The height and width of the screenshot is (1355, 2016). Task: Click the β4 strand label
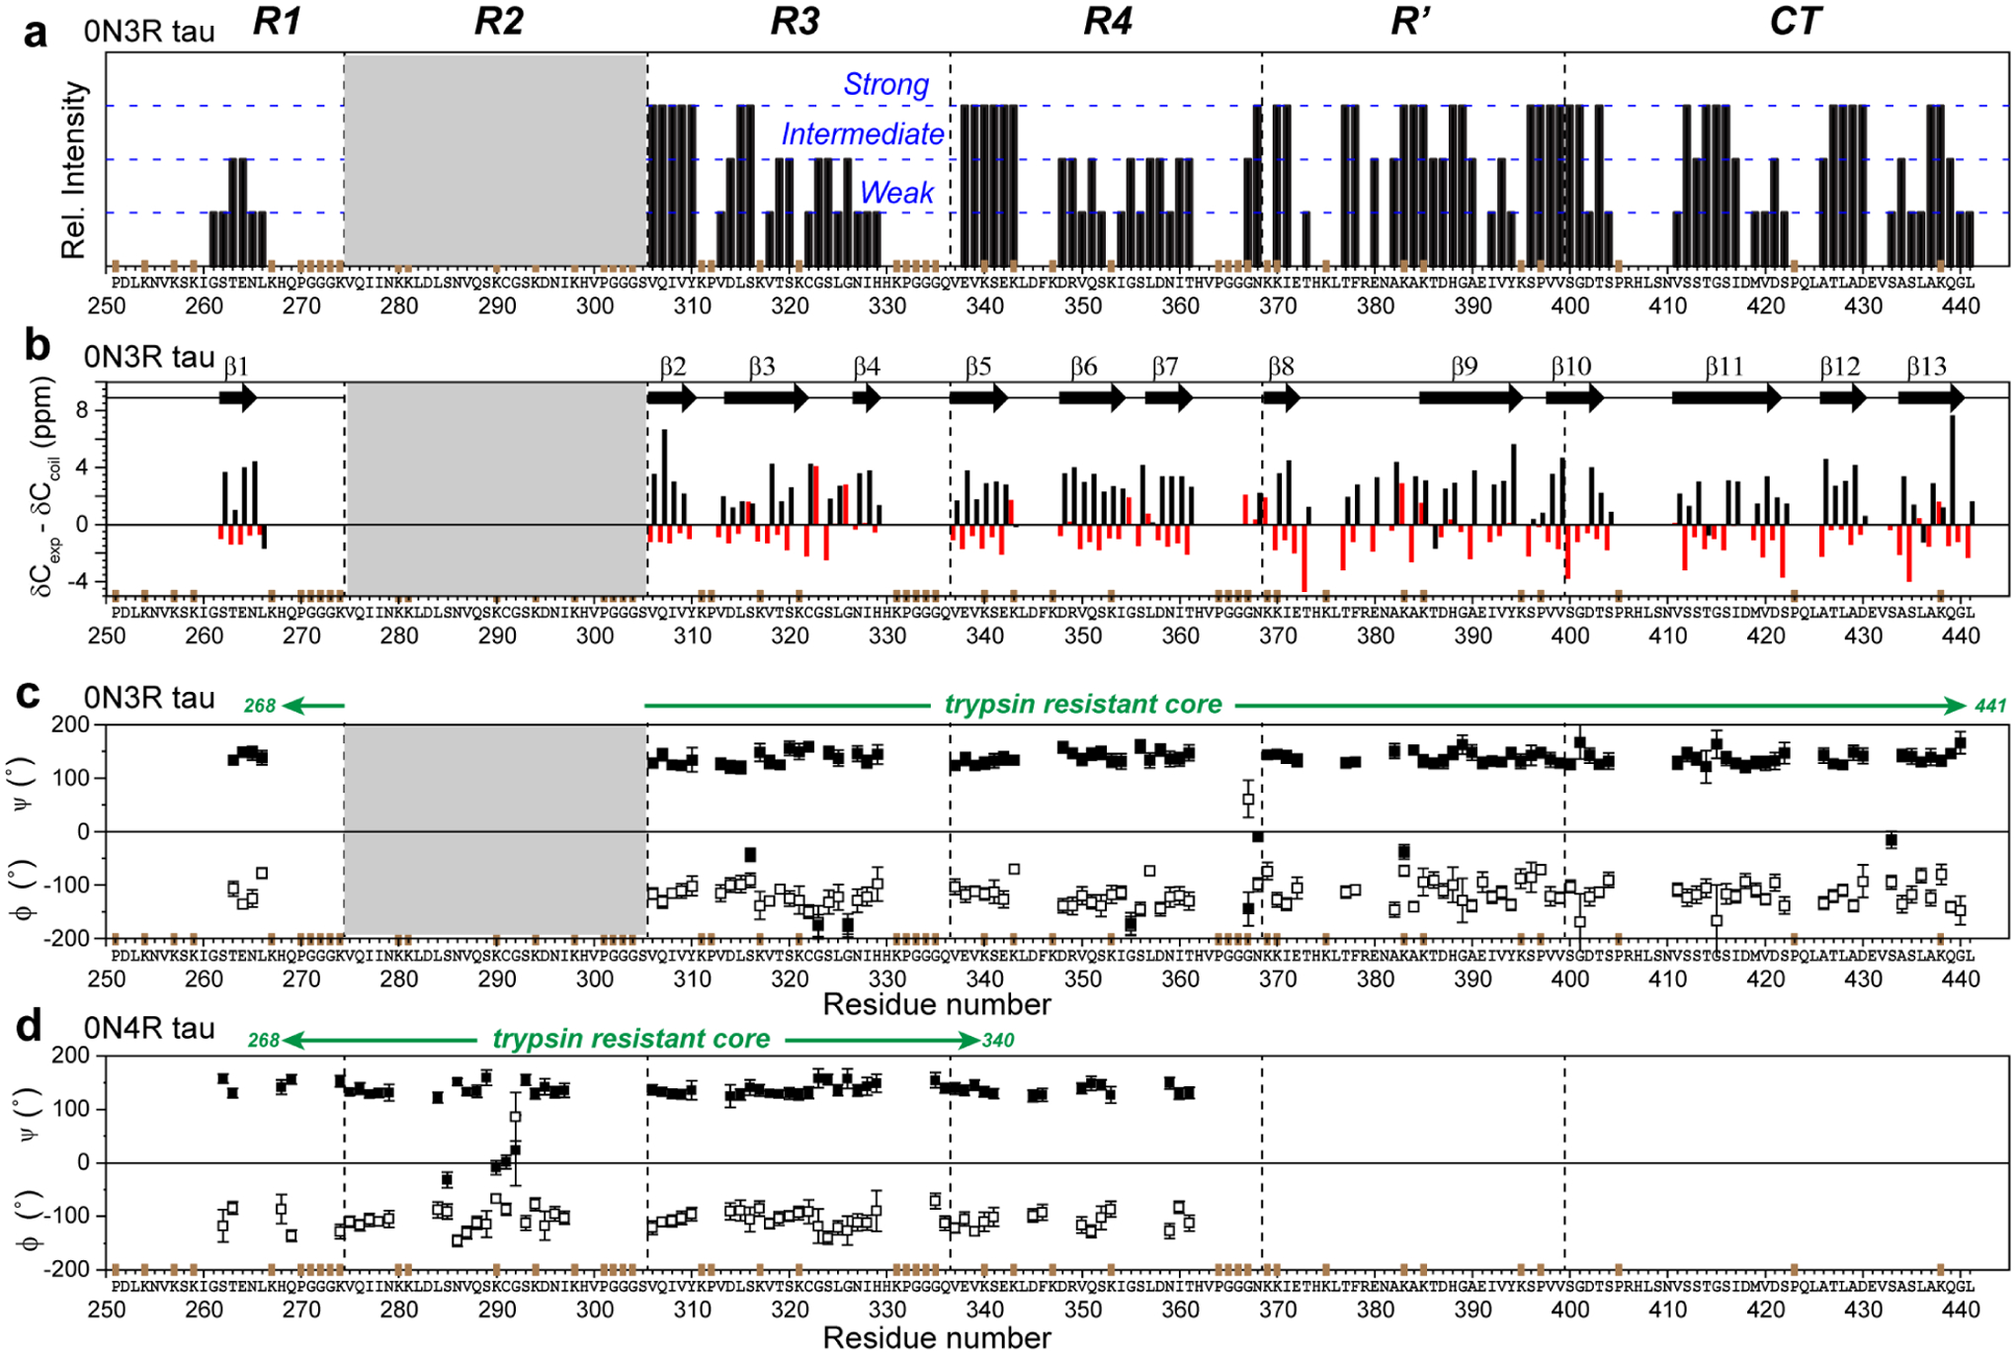[867, 367]
